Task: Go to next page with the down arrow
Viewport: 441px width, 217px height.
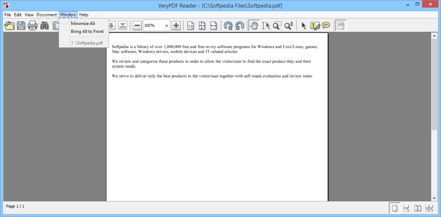Action: click(112, 25)
